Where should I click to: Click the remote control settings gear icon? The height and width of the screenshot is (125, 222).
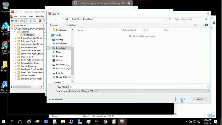coord(129,3)
